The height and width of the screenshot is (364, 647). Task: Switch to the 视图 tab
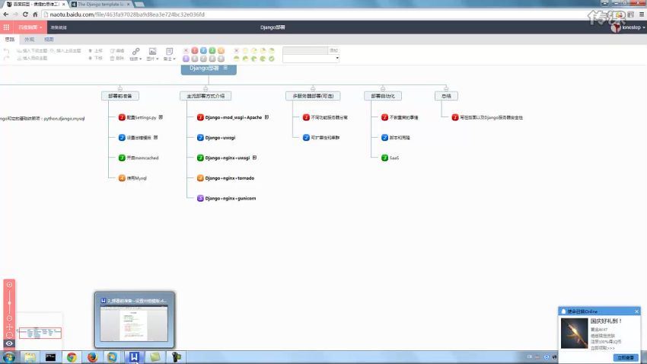coord(49,39)
